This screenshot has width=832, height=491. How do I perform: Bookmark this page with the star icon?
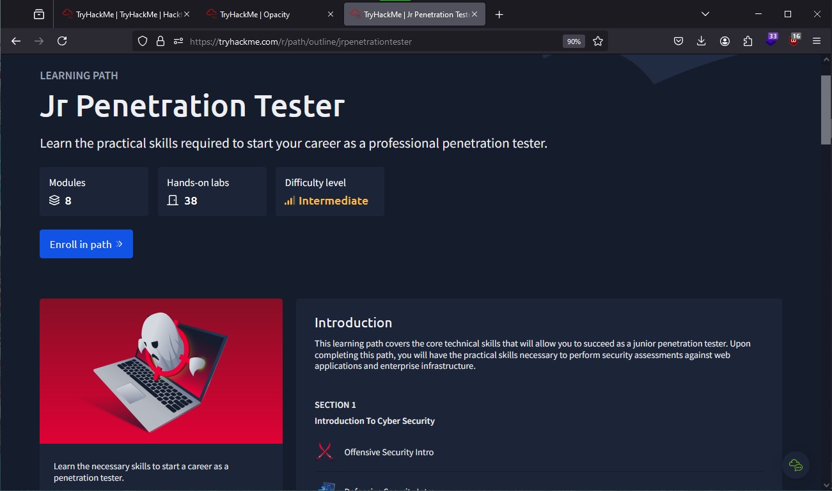(x=598, y=41)
